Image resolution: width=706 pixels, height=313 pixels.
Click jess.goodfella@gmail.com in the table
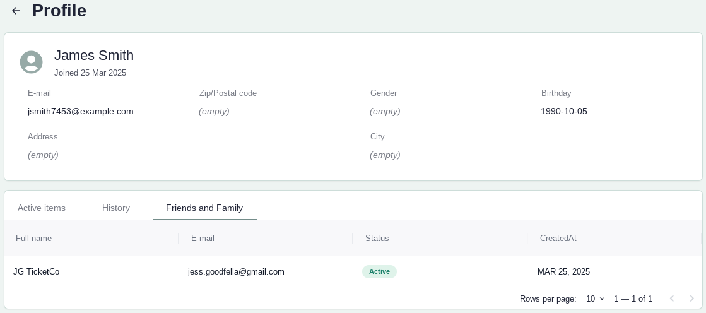pyautogui.click(x=236, y=271)
